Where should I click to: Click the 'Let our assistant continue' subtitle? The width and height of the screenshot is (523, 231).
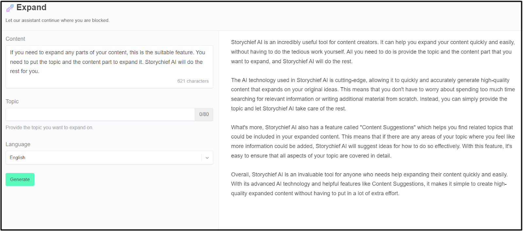(58, 20)
